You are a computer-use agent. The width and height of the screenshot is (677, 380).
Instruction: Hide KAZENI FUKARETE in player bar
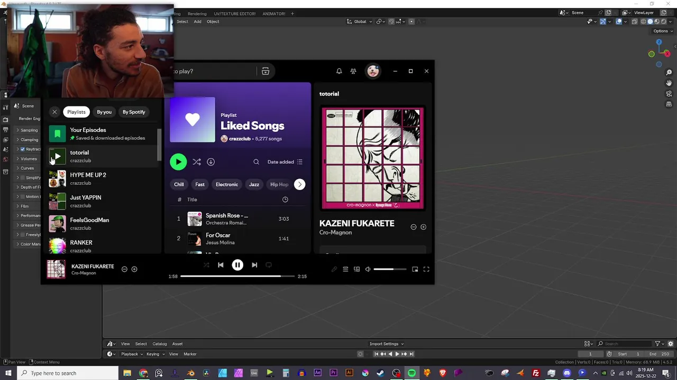[124, 269]
